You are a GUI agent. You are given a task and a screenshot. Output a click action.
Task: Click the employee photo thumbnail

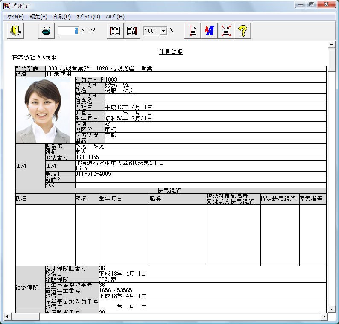(x=43, y=110)
